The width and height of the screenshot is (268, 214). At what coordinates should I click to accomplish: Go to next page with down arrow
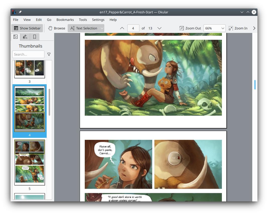[x=159, y=28]
